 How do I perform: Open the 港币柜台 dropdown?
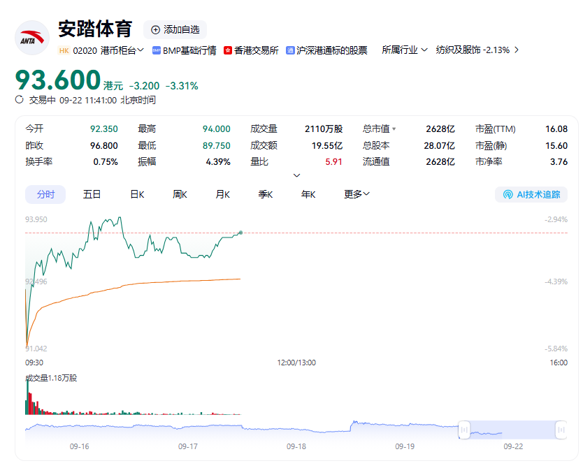[x=122, y=50]
